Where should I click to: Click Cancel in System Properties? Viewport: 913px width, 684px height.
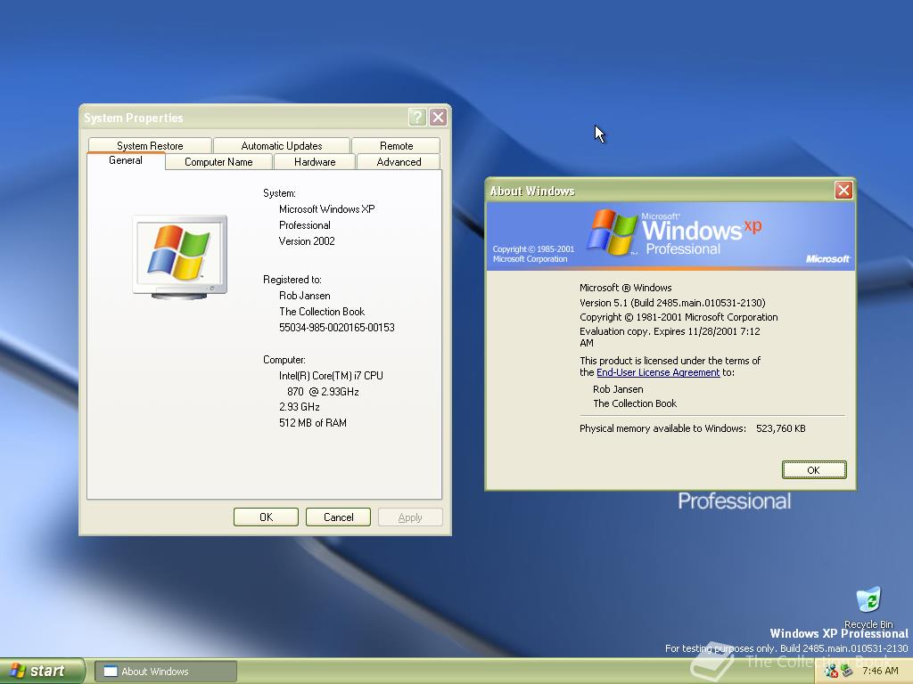tap(338, 517)
